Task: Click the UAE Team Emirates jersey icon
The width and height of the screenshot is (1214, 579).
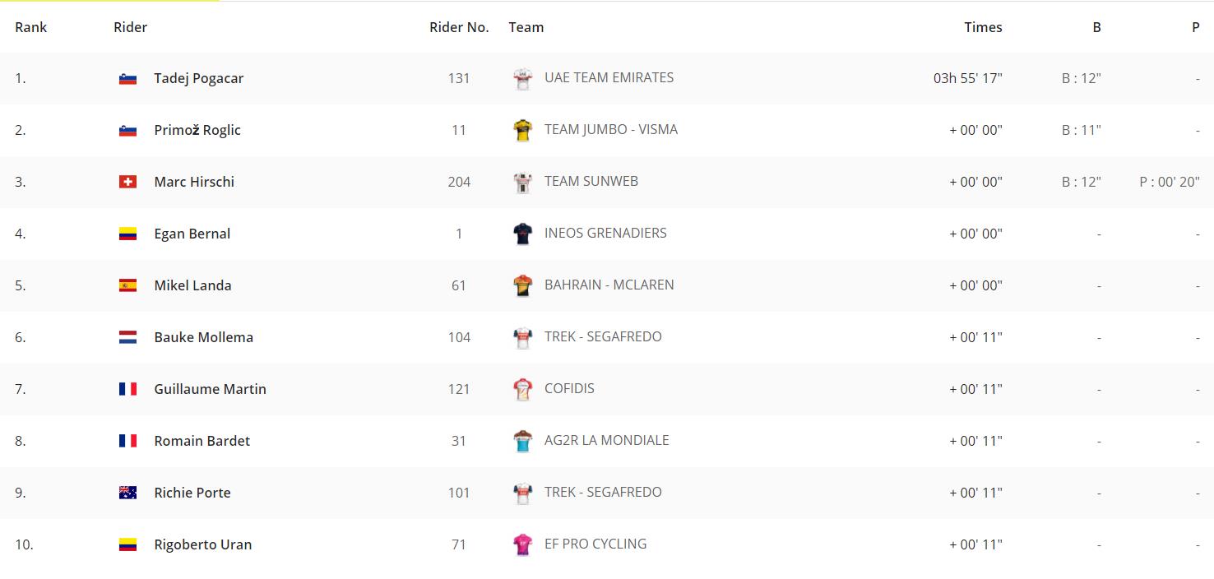Action: point(522,79)
